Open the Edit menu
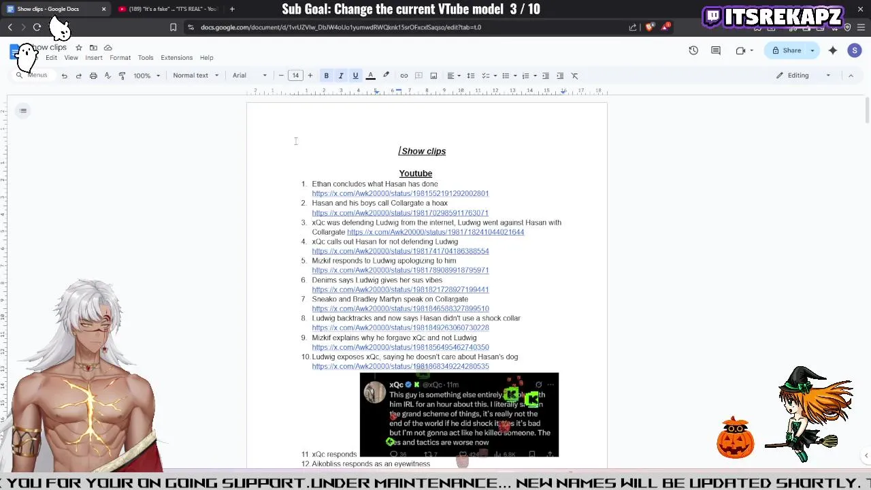 click(x=51, y=58)
